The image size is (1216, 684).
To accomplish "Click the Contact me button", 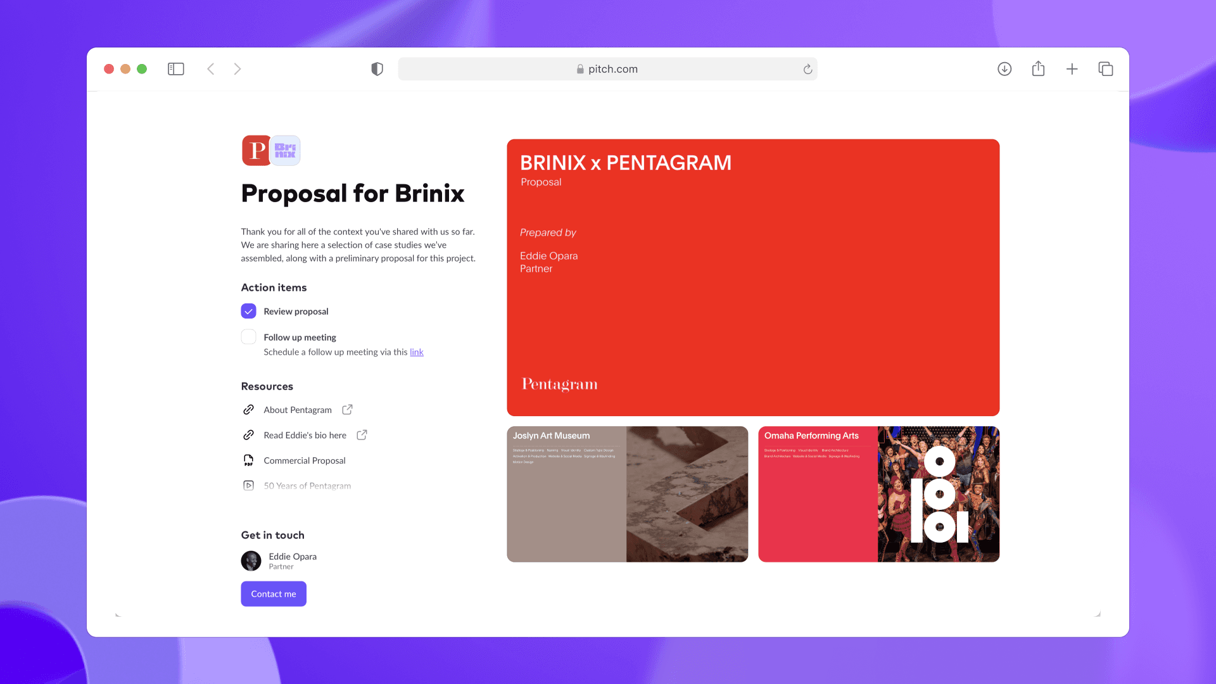I will 274,594.
